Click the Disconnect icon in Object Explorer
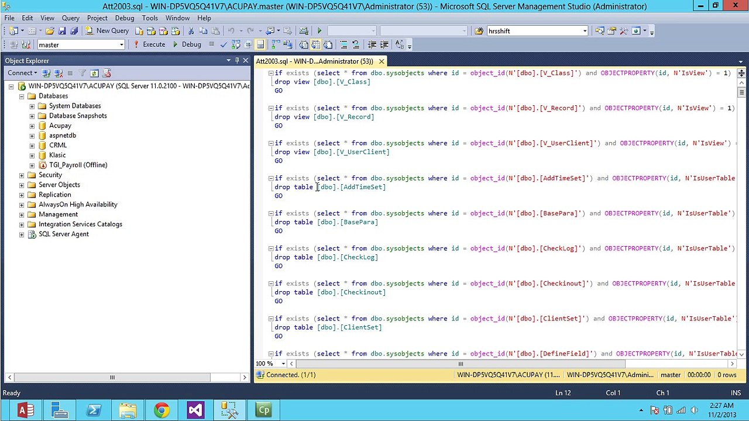This screenshot has height=421, width=749. click(x=58, y=73)
